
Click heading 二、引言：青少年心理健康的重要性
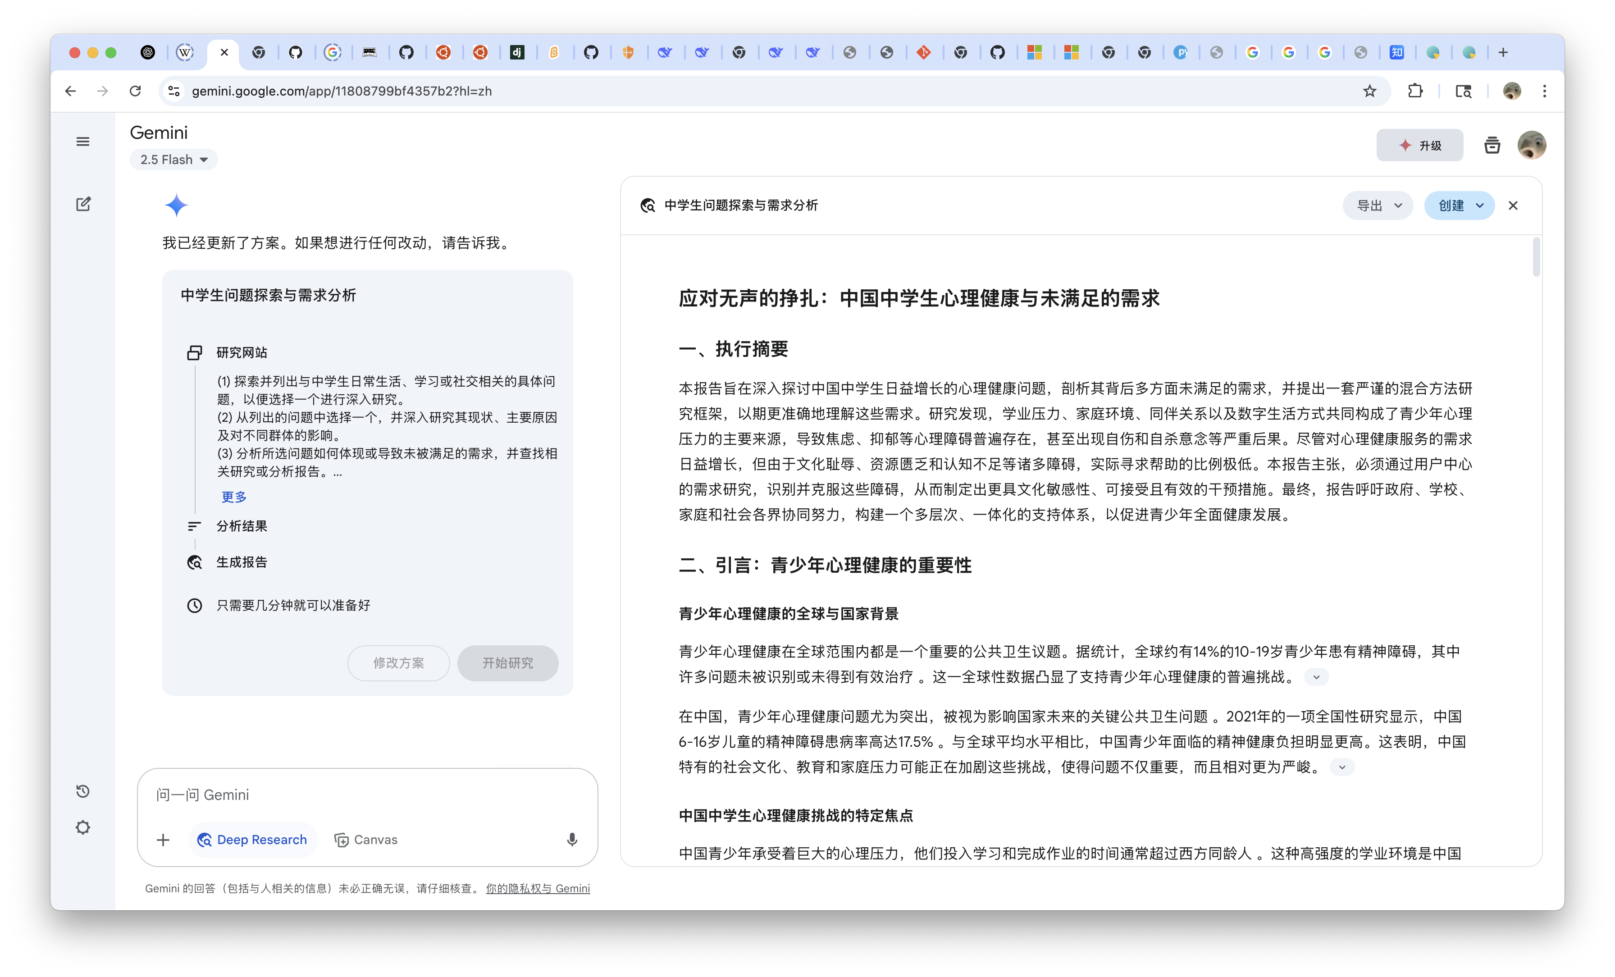coord(825,565)
